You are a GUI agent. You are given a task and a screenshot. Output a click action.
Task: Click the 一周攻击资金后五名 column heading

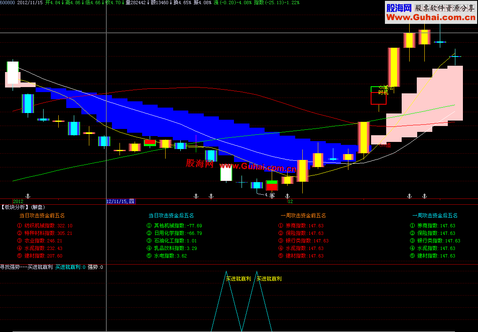click(x=435, y=216)
